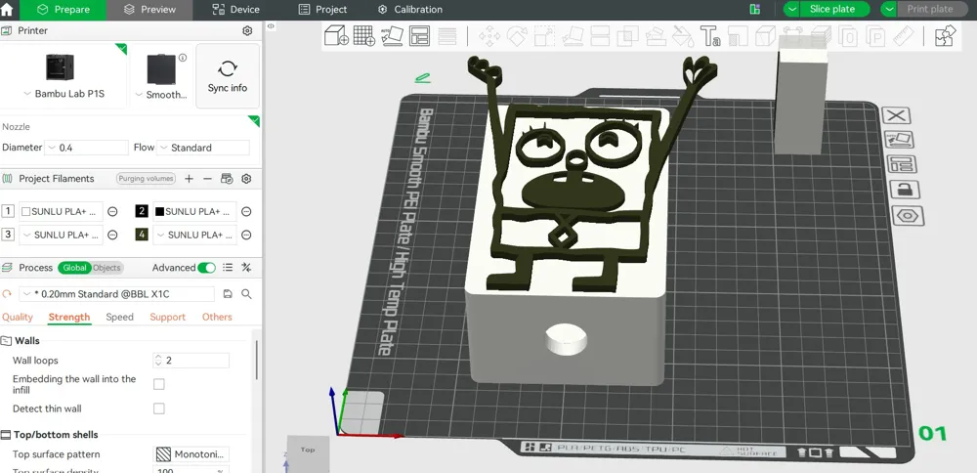Viewport: 977px width, 473px height.
Task: Open plate settings hexagon icon
Action: pyautogui.click(x=908, y=216)
